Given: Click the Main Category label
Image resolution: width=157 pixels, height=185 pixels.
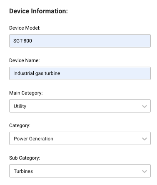Looking at the screenshot, I should click(26, 93).
